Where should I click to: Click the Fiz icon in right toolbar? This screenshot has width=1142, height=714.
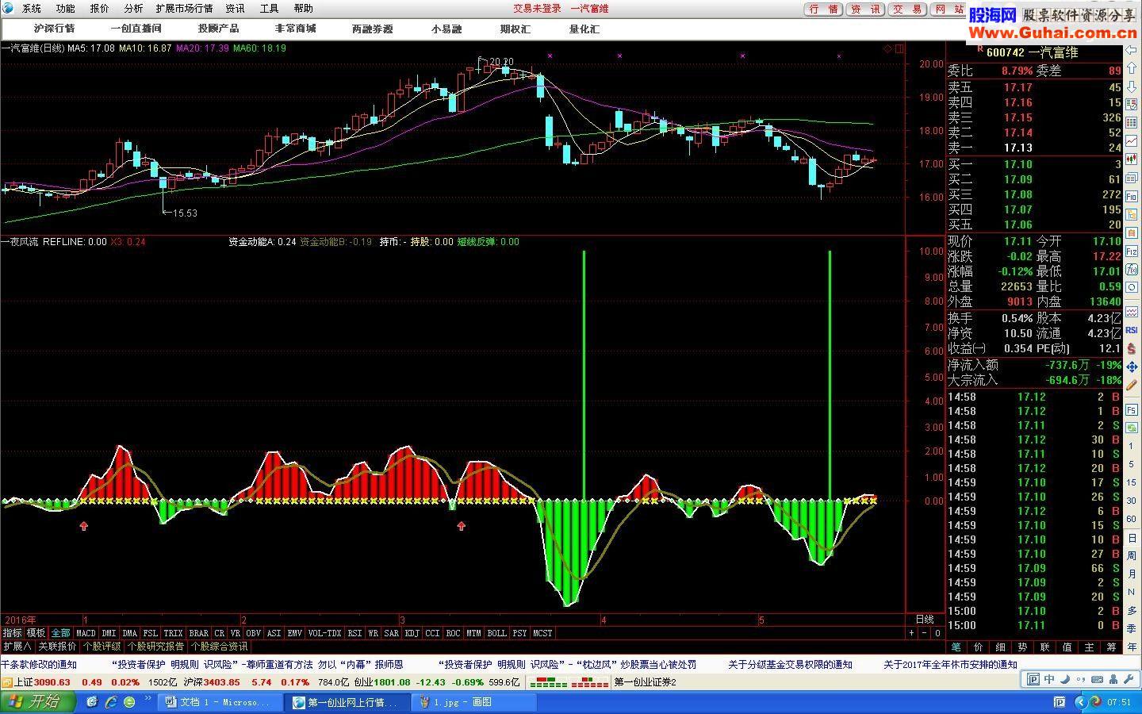coord(1132,251)
